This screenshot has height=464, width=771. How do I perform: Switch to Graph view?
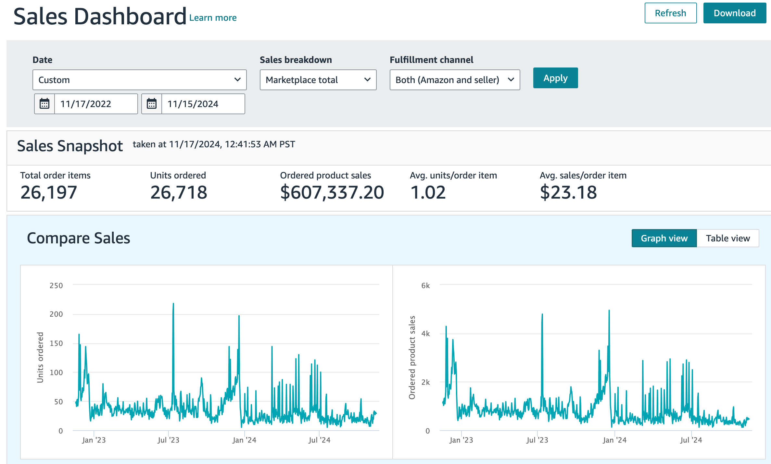664,238
